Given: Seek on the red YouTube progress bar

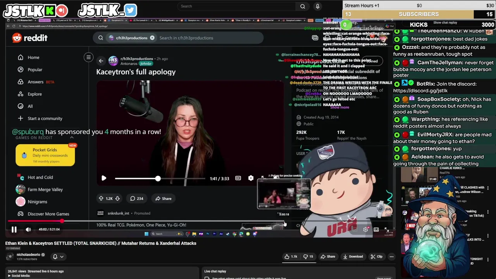Looking at the screenshot, I should point(200,221).
